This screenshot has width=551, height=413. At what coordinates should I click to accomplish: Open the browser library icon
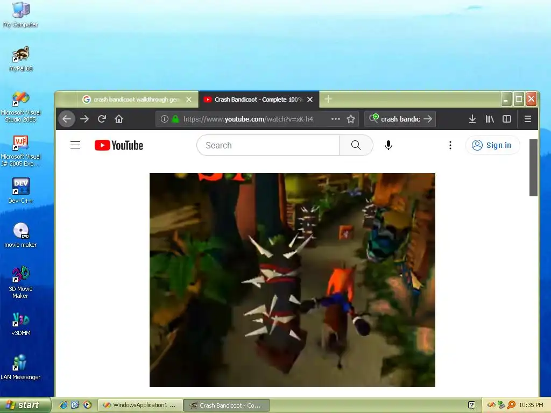pos(490,119)
